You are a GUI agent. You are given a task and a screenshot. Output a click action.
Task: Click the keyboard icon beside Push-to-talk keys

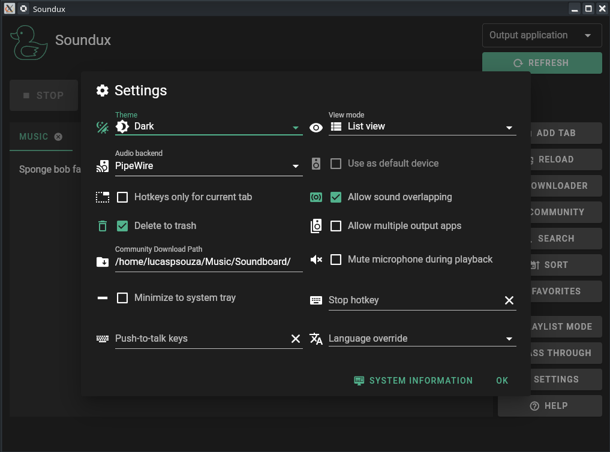pos(103,339)
